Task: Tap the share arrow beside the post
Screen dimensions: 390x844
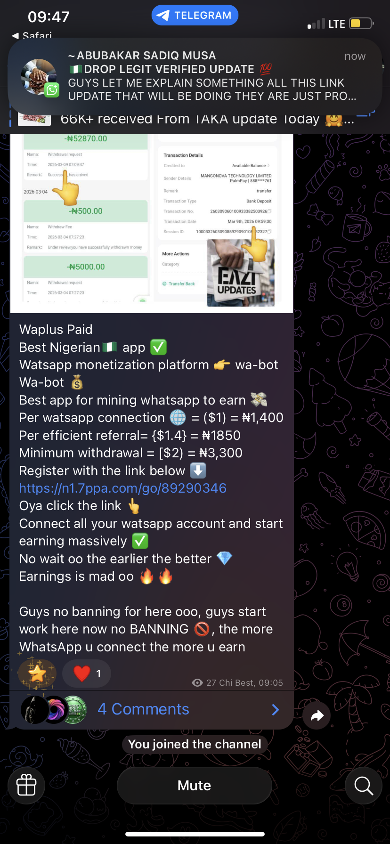Action: coord(317,716)
